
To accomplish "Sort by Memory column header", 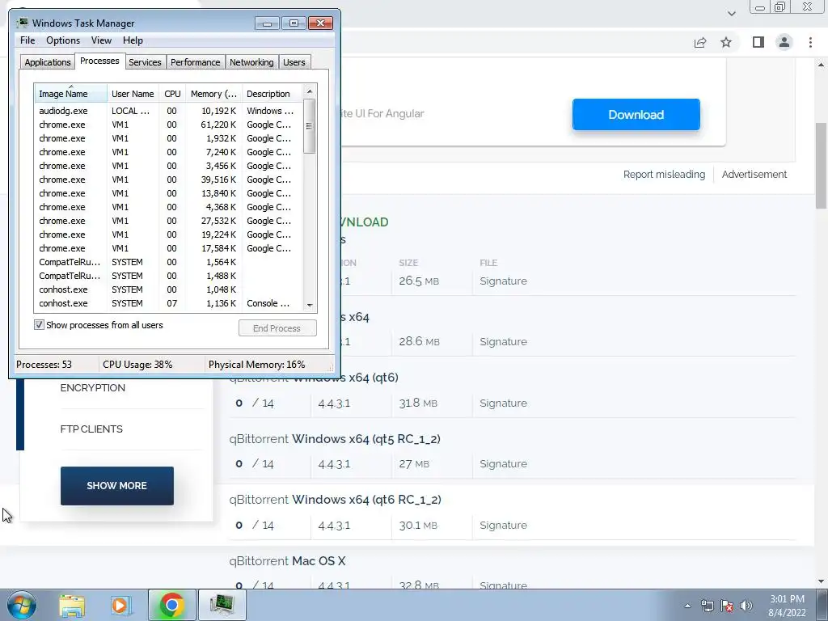I will [x=213, y=94].
